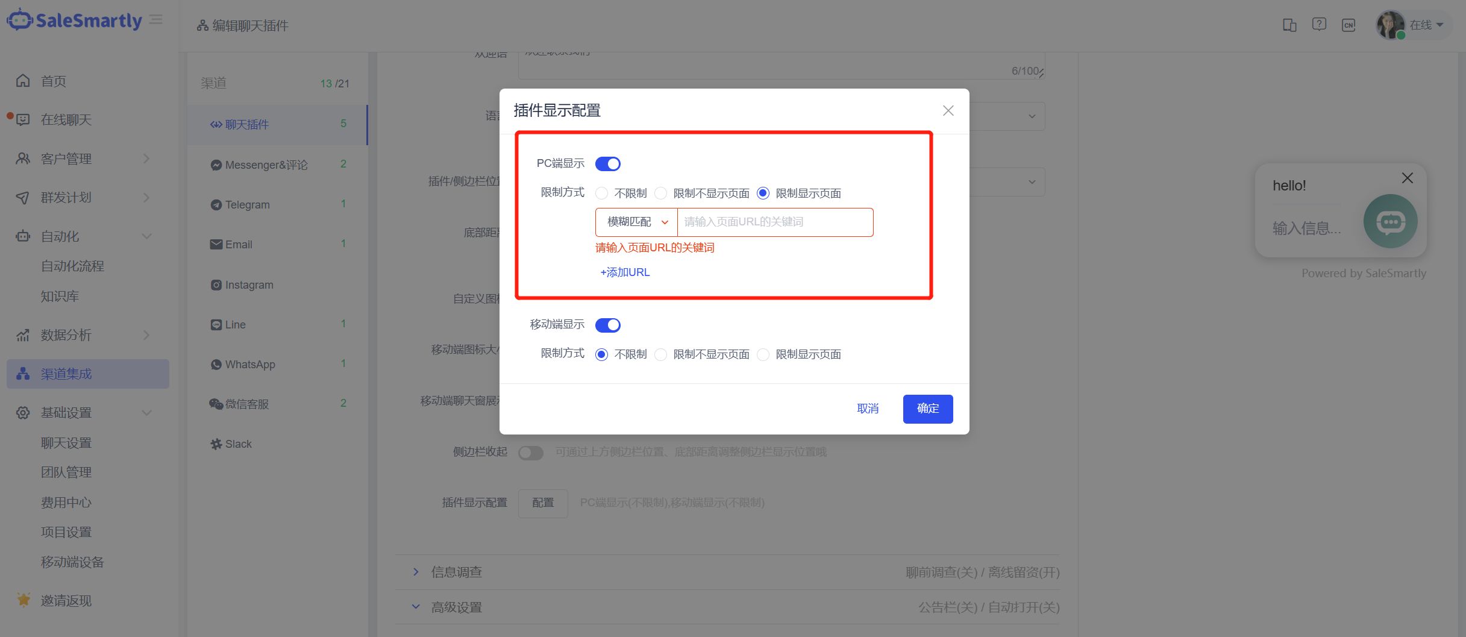Select the Slack channel

click(239, 444)
